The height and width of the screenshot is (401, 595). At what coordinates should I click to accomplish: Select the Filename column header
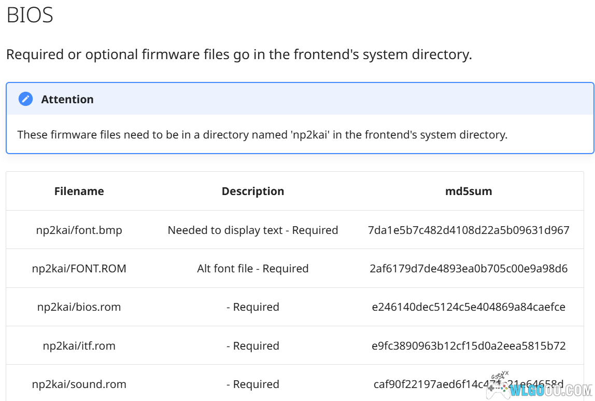click(79, 191)
